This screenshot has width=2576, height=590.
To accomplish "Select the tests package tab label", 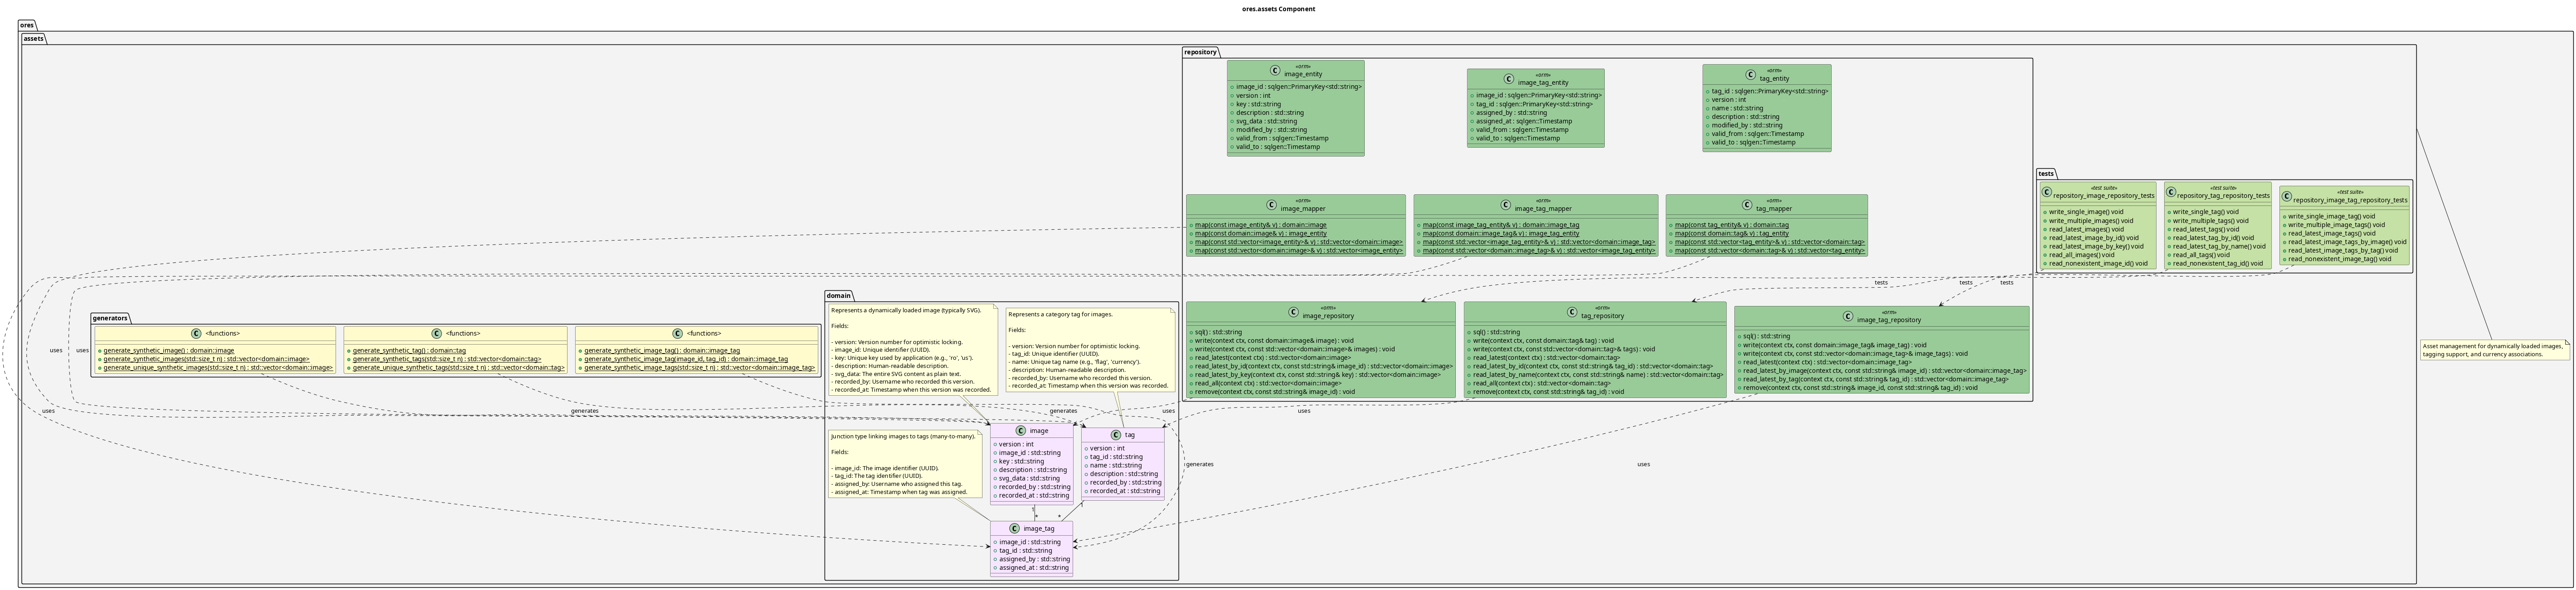I will pos(2046,174).
